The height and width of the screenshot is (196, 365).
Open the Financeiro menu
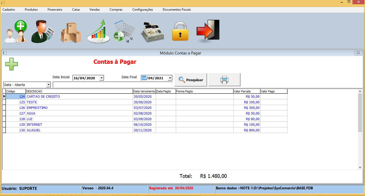coord(55,9)
